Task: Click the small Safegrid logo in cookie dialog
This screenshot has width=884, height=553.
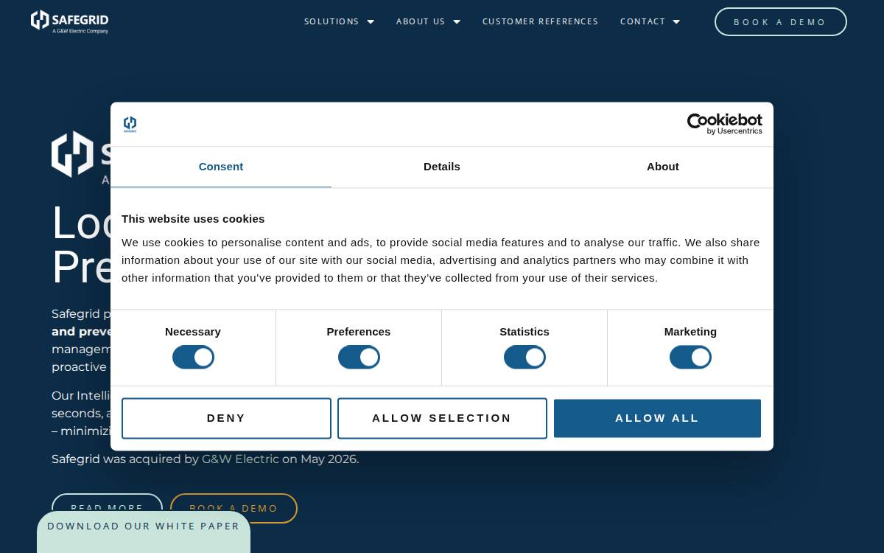Action: (130, 124)
